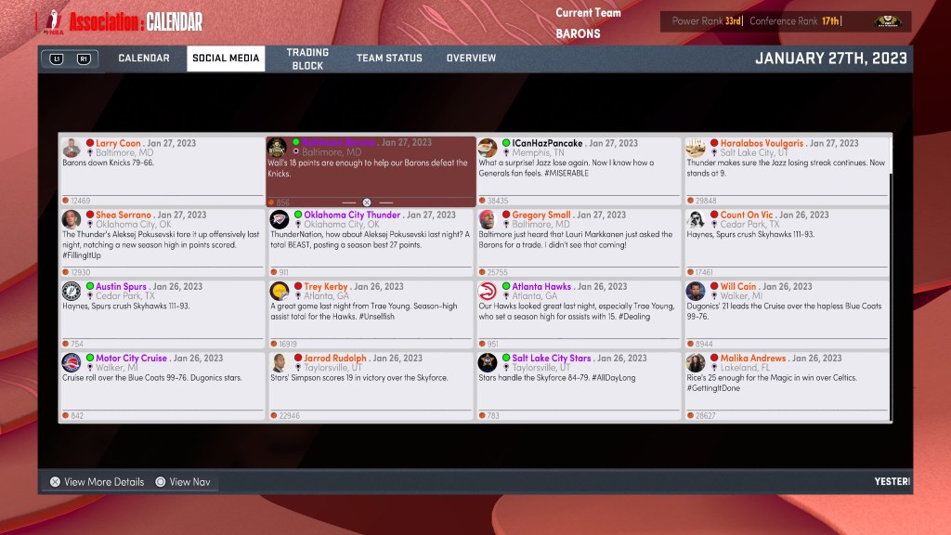Click the Motor City Cruise logo

pyautogui.click(x=71, y=362)
